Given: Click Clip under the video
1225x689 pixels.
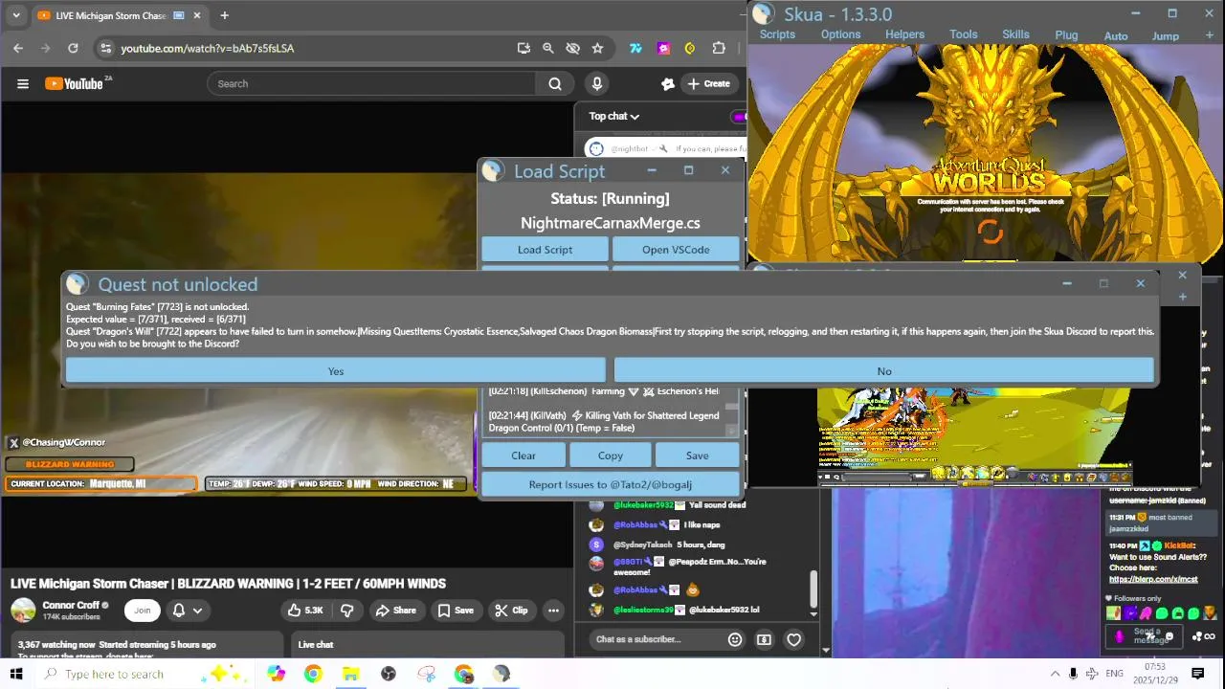Looking at the screenshot, I should [x=511, y=611].
